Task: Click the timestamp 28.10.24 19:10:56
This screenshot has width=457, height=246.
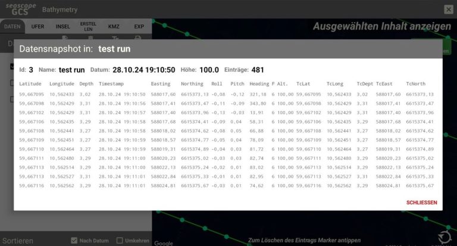Action: pos(122,103)
